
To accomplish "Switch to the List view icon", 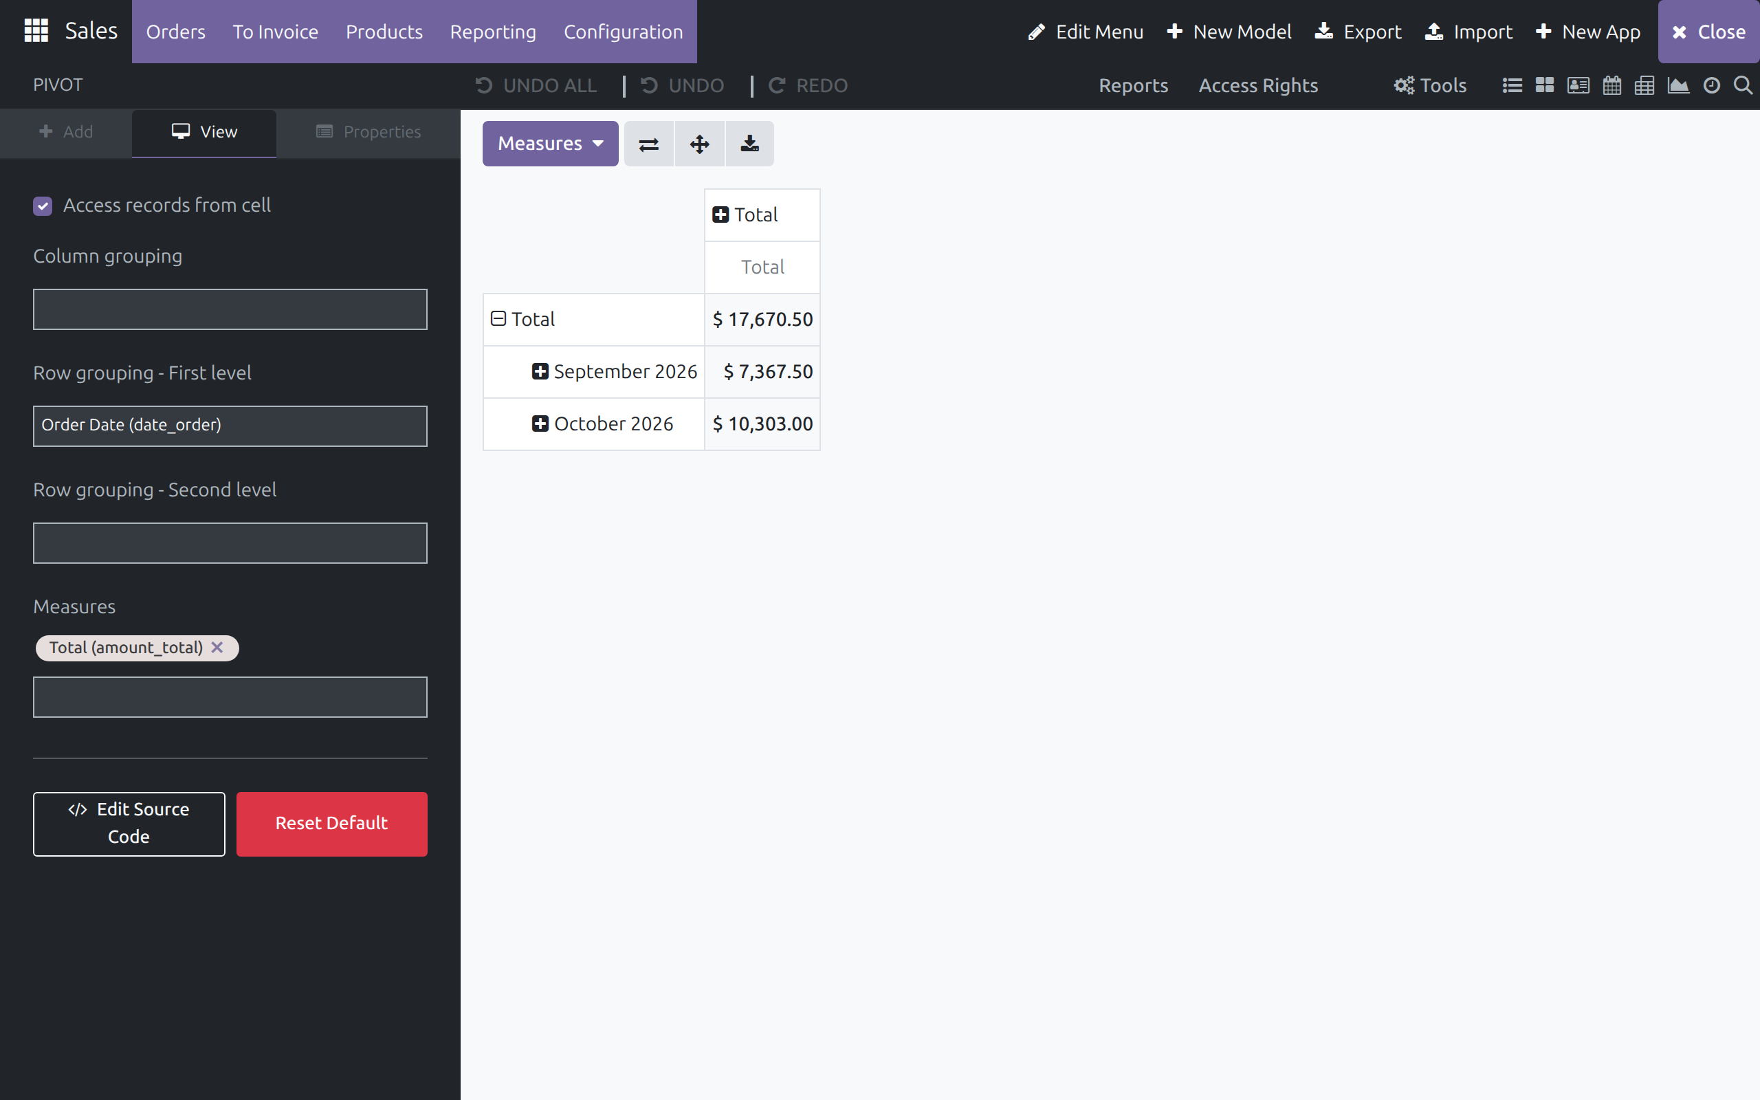I will (1512, 86).
